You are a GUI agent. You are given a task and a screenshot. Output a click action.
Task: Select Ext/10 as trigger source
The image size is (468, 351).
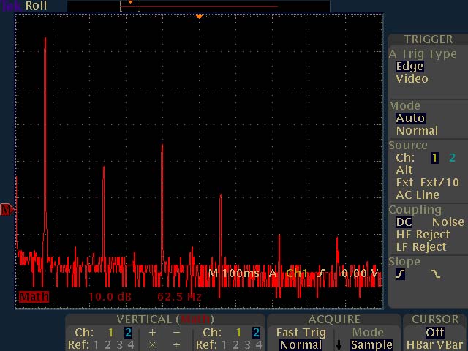(439, 183)
